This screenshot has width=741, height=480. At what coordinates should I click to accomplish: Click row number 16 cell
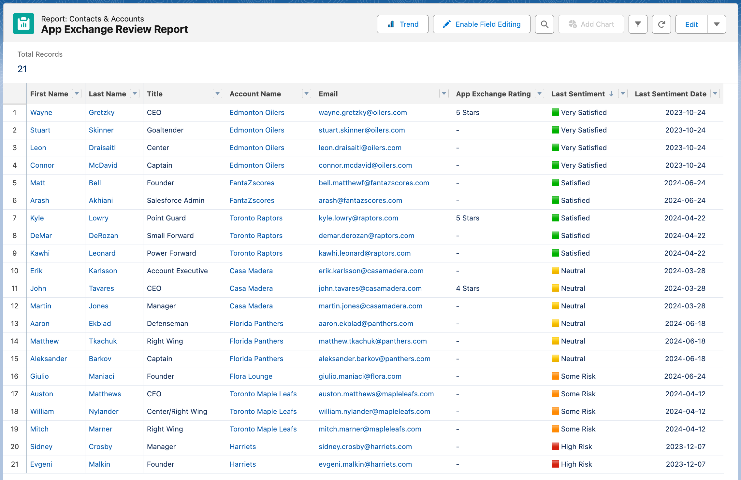click(x=15, y=376)
